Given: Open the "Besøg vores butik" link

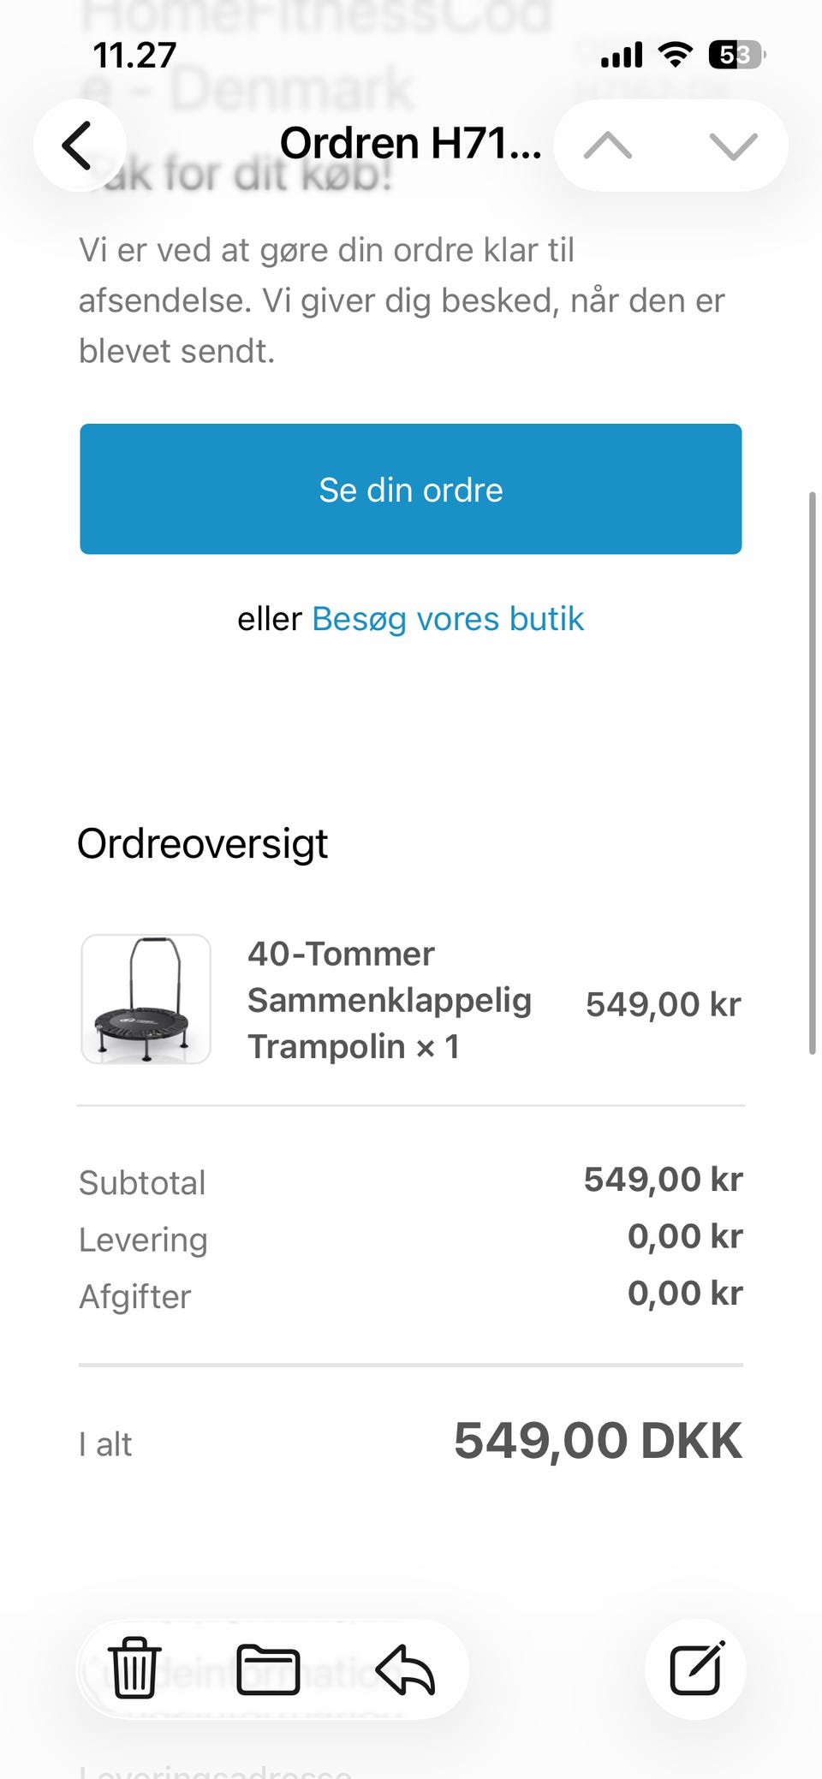Looking at the screenshot, I should (x=448, y=619).
